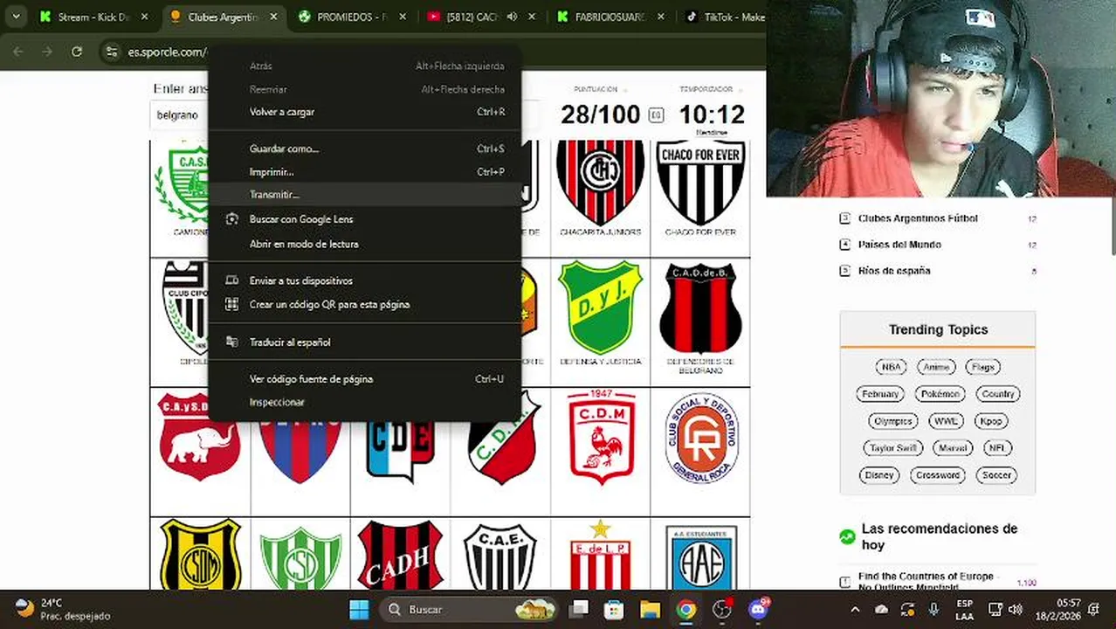Screen dimensions: 1116x629
Task: Open Microsoft Store from the taskbar
Action: coord(614,609)
